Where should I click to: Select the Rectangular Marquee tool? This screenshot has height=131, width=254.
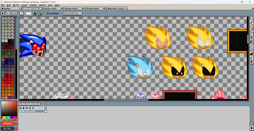[x=251, y=18]
